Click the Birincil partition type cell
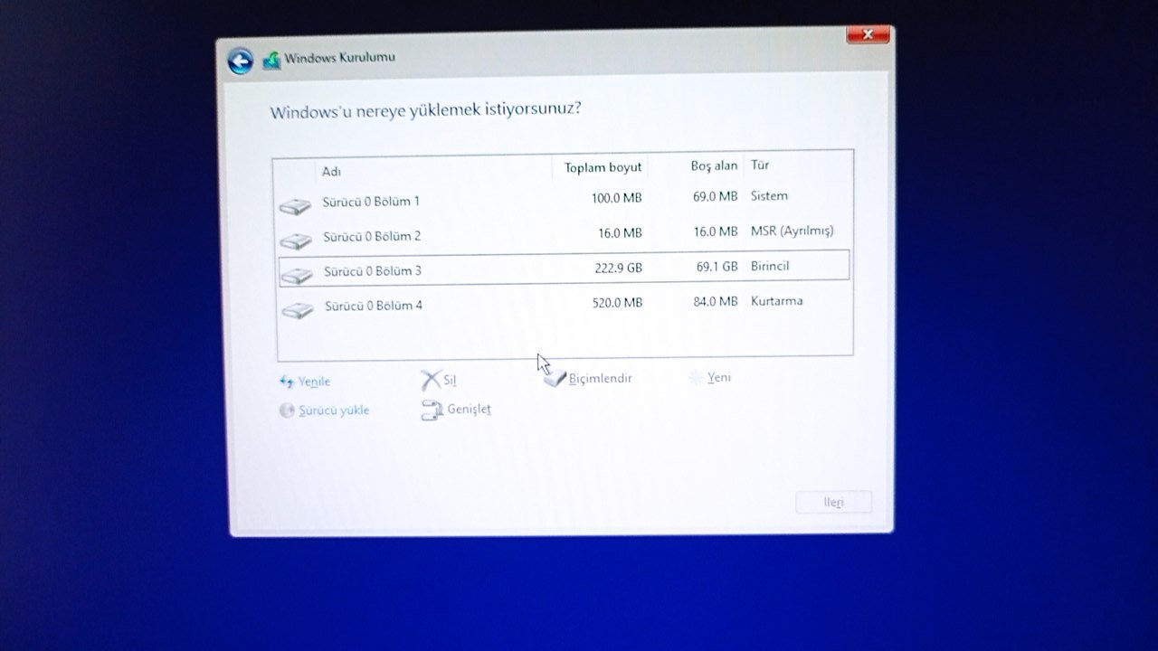Viewport: 1158px width, 651px height. coord(770,267)
